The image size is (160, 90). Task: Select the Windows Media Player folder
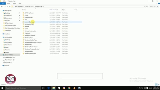(x=31, y=40)
